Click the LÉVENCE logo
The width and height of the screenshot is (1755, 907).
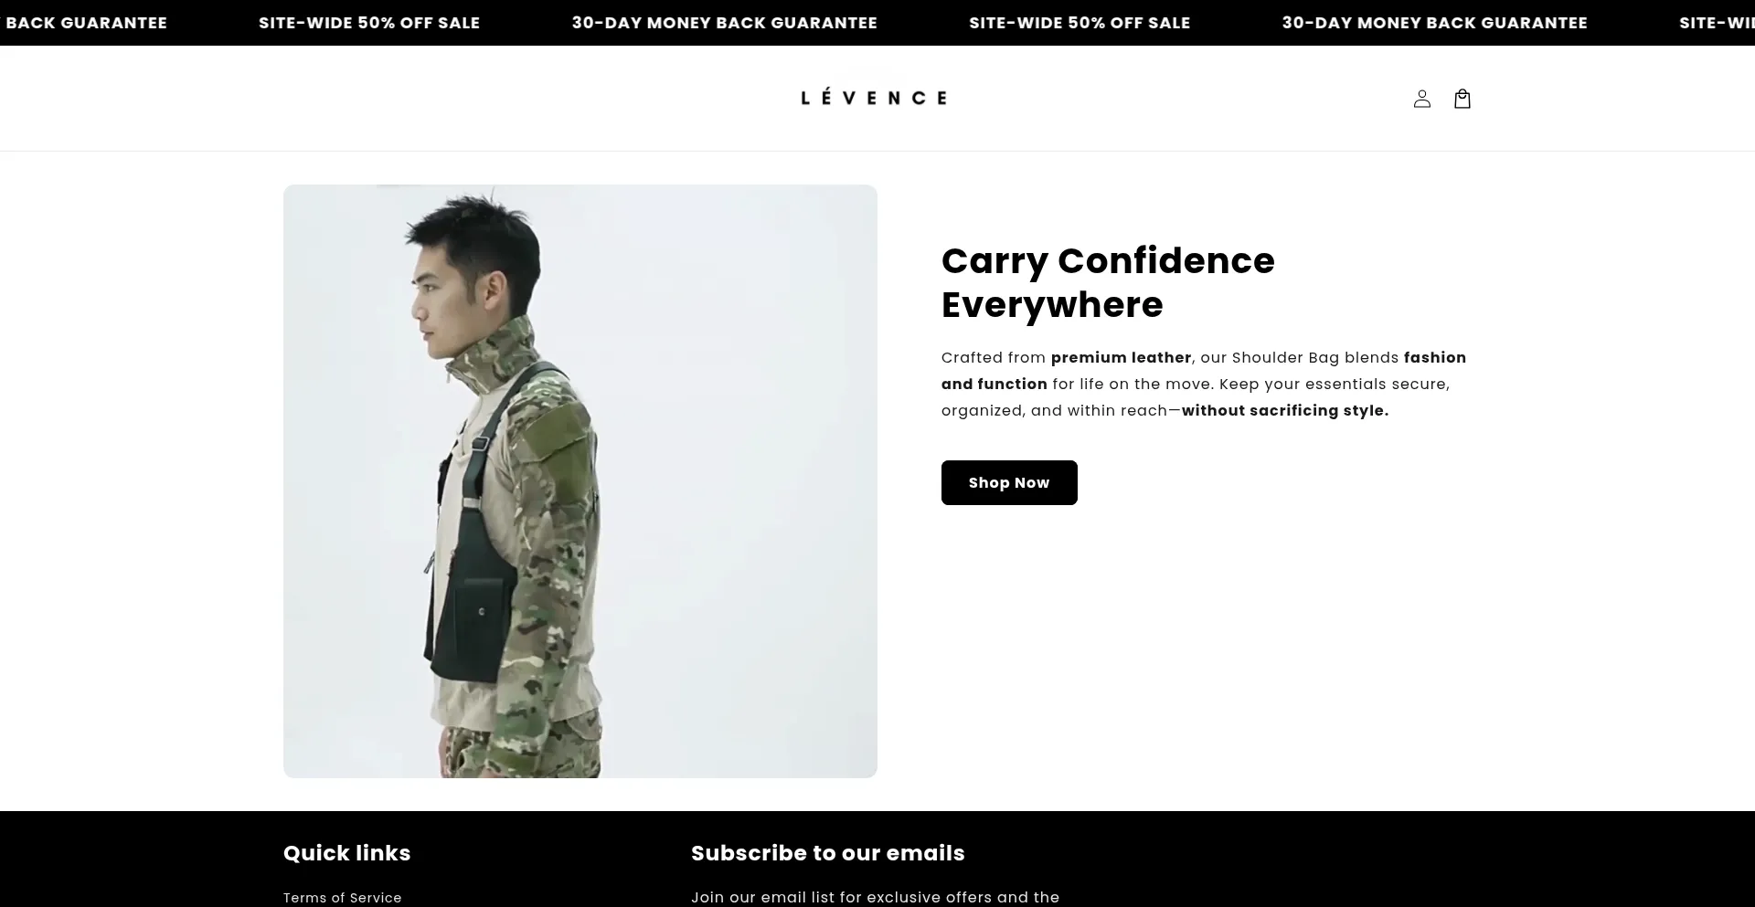pyautogui.click(x=874, y=97)
